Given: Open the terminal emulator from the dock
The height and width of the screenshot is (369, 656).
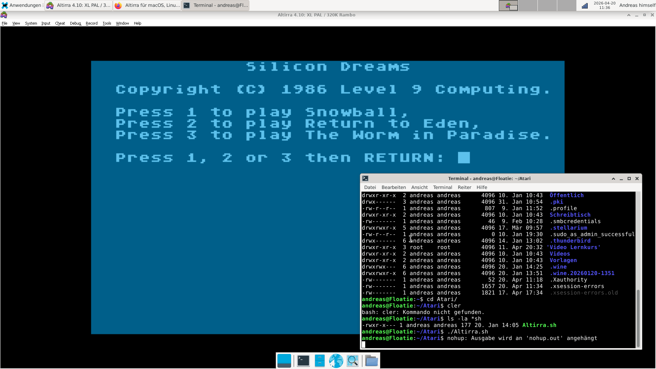Looking at the screenshot, I should [x=303, y=361].
